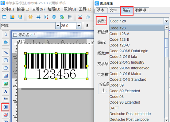The height and width of the screenshot is (122, 170).
Task: Switch to the 数据源 tab
Action: tap(141, 10)
